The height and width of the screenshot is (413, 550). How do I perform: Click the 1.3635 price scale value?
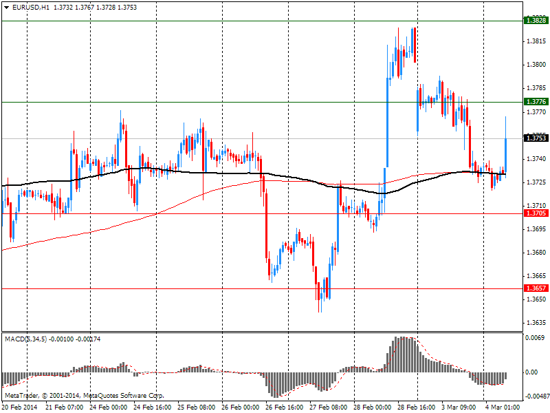[x=536, y=323]
